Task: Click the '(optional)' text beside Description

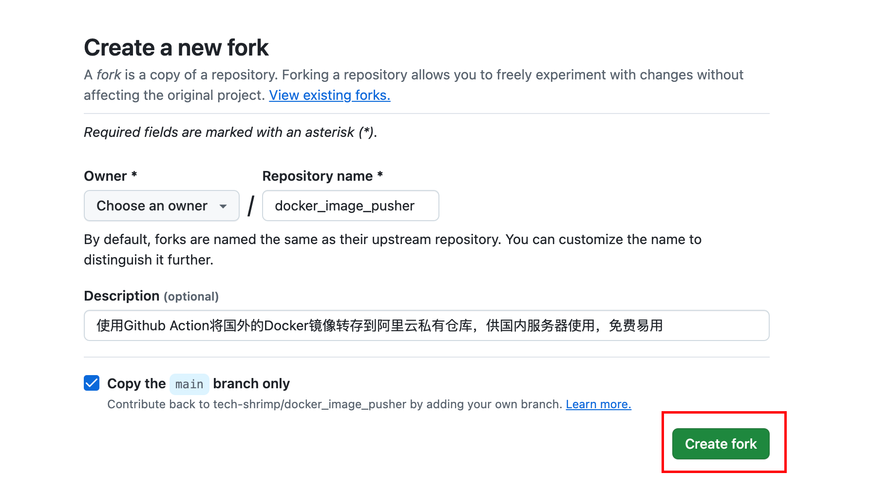Action: (191, 297)
